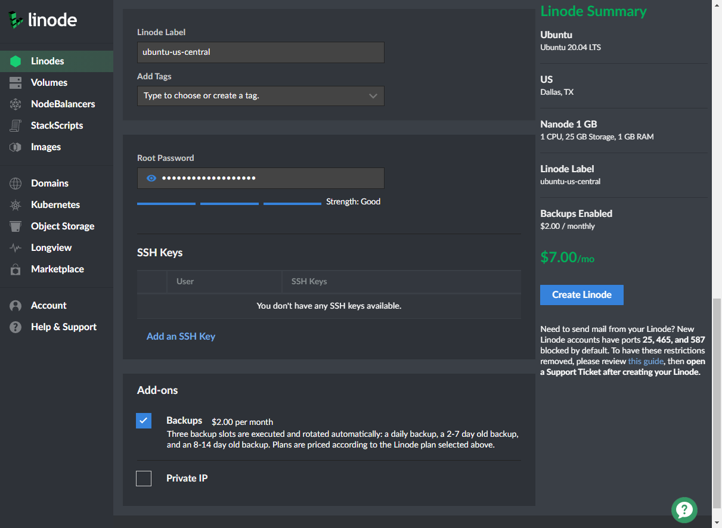Click the StackScripts scroll icon
The image size is (722, 528).
pos(16,126)
